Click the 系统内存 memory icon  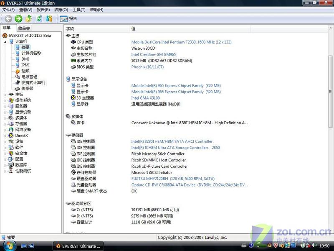point(73,61)
